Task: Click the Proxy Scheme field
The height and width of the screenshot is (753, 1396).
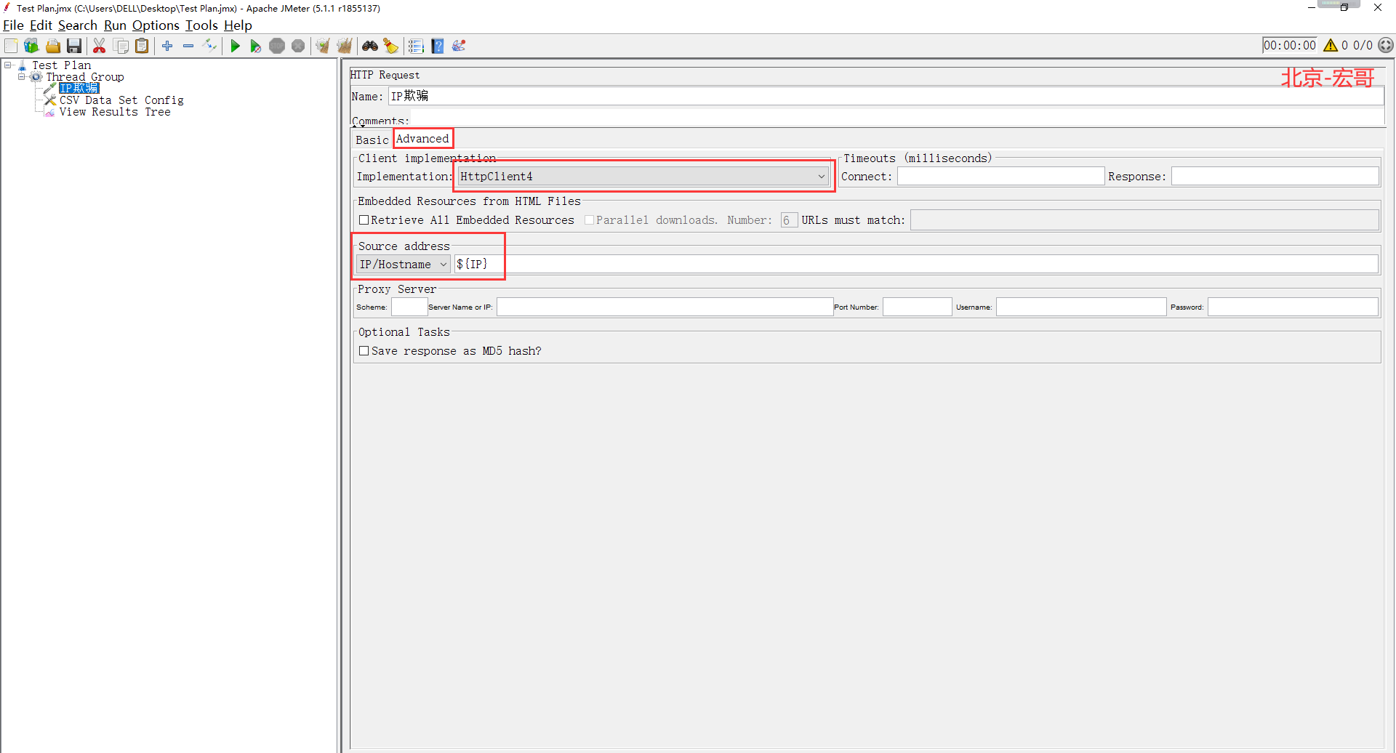Action: point(409,307)
